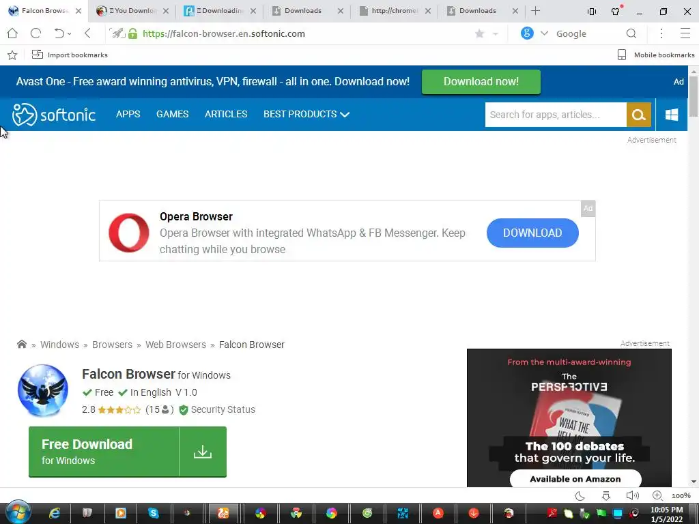Click the 100% zoom level
This screenshot has height=524, width=699.
pos(681,496)
